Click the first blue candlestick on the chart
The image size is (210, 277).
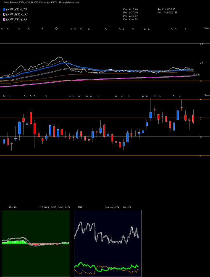(x=4, y=141)
